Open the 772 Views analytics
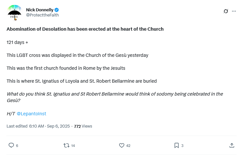This screenshot has height=155, width=243. click(x=83, y=126)
